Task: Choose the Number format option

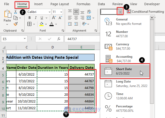Action: coord(125,34)
